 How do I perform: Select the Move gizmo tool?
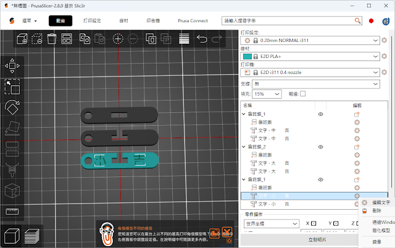coord(12,66)
